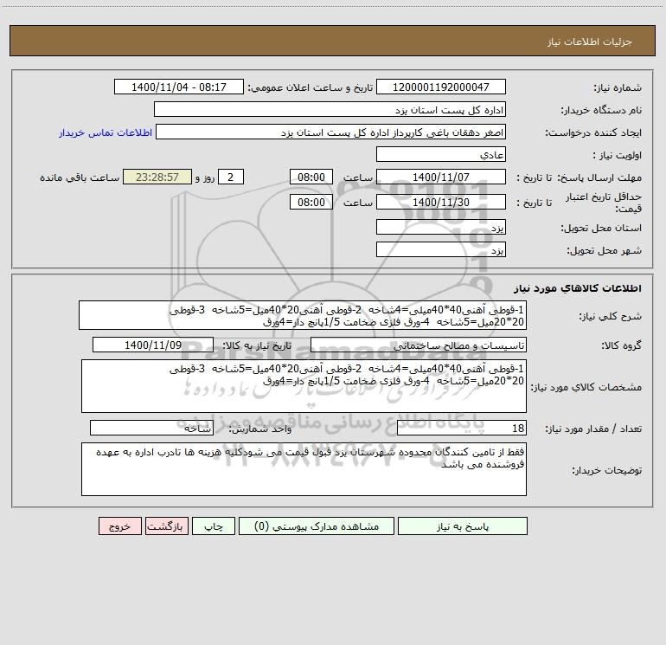Click the شرح کلی نیاز label

pos(611,316)
